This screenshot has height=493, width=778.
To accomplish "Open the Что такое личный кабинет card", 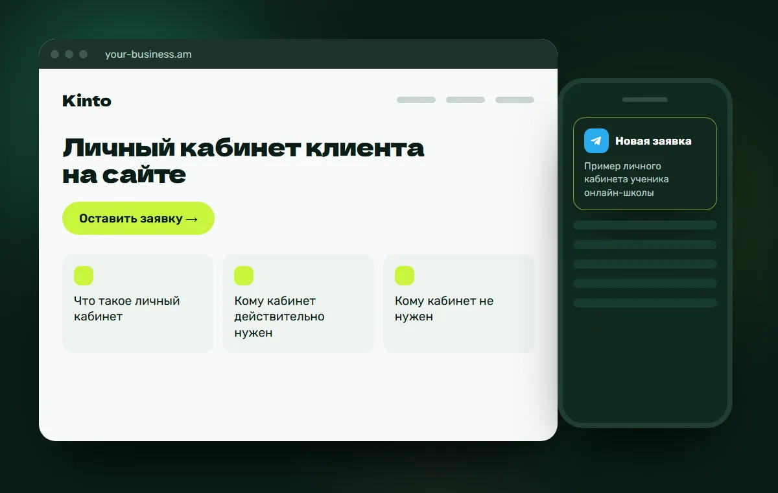I will 137,304.
